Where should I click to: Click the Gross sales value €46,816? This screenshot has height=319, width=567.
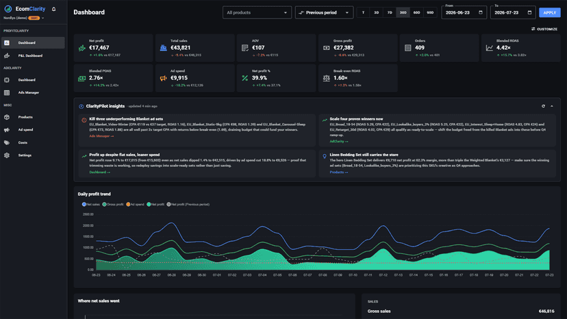point(546,311)
